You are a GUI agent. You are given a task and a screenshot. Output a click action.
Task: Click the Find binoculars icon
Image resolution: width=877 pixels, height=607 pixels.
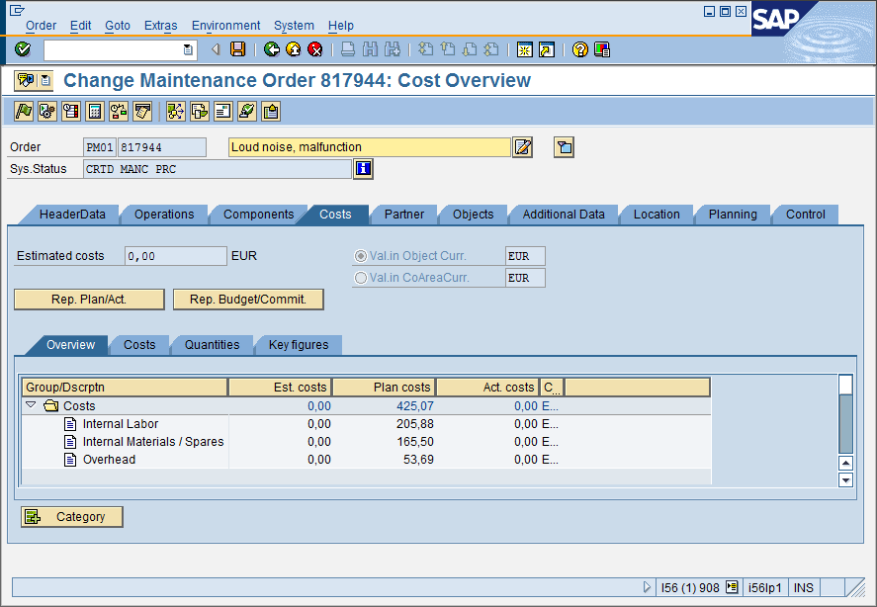tap(370, 49)
